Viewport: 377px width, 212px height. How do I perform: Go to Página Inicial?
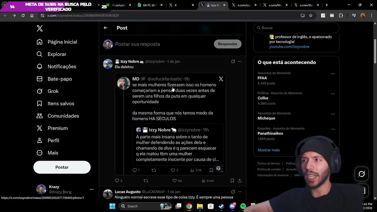(57, 42)
